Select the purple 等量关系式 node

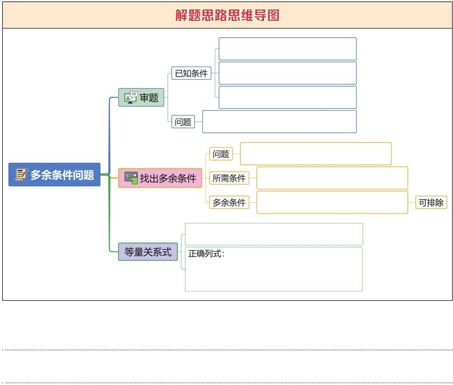148,252
